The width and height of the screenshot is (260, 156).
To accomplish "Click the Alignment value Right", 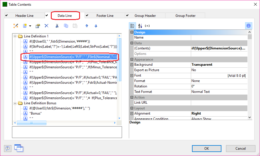I will pos(219,113).
